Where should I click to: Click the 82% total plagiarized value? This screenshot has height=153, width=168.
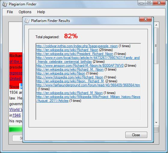[71, 36]
